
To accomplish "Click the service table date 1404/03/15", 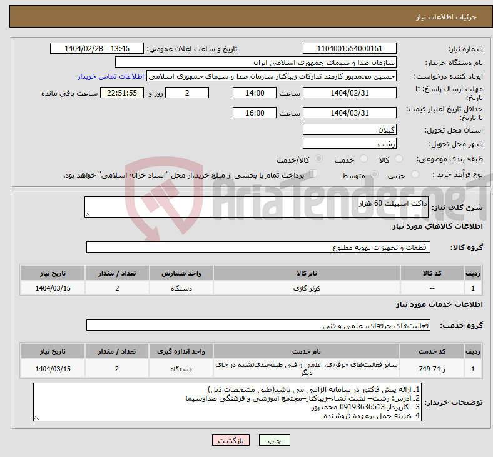I will (x=53, y=368).
